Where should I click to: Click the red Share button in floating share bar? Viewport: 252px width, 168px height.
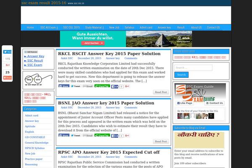tap(8, 78)
